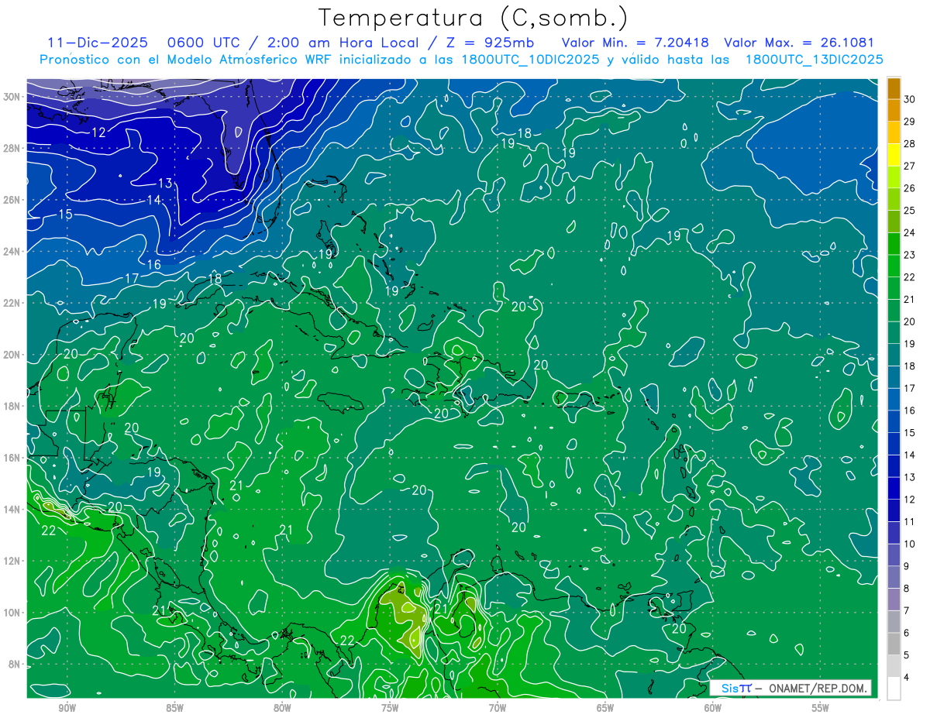Click the "13" contour label on the map

(164, 184)
